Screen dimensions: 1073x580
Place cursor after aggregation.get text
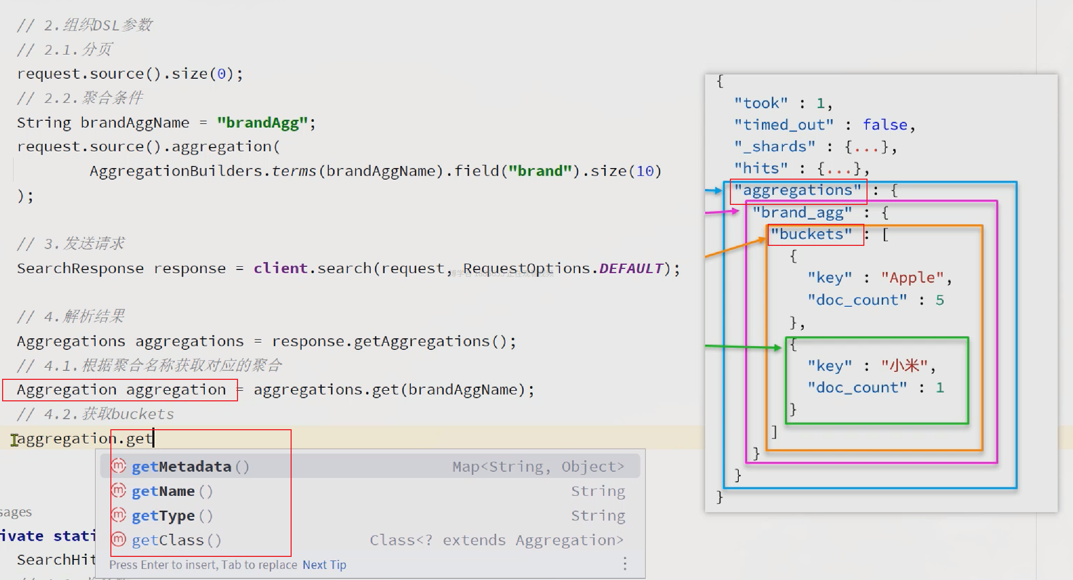point(153,439)
